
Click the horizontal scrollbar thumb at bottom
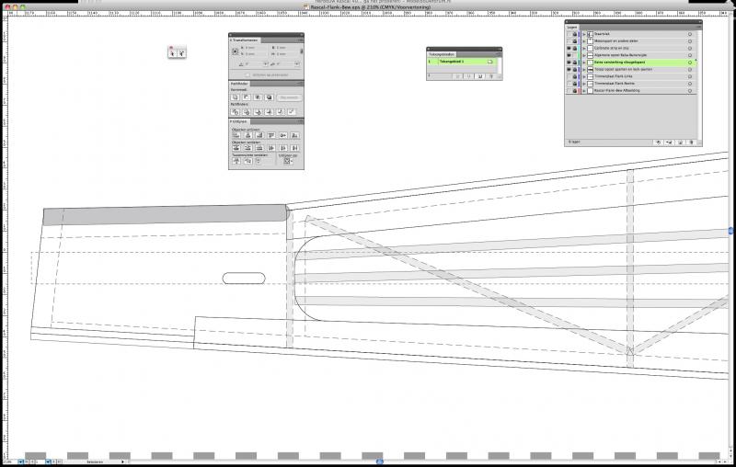(x=380, y=461)
